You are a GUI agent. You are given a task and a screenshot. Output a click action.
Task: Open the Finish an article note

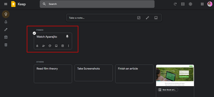134,74
